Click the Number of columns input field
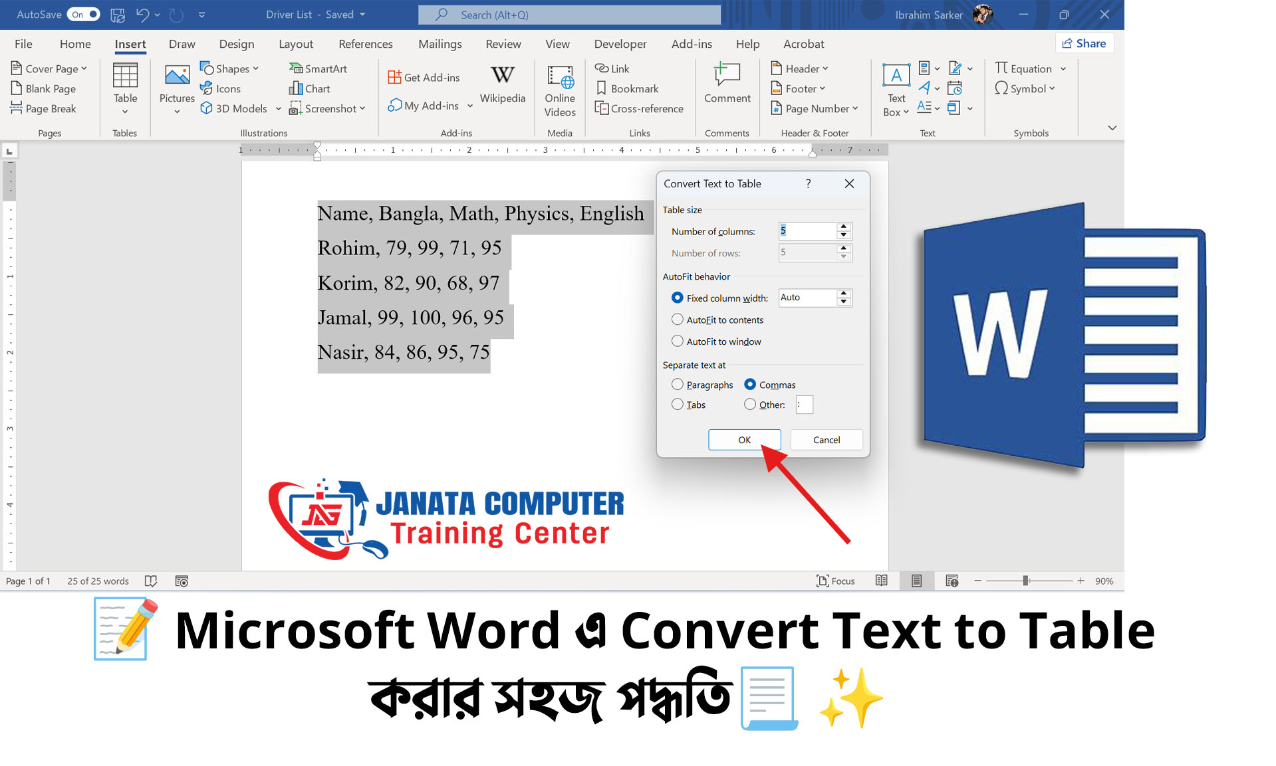The image size is (1276, 766). tap(807, 231)
